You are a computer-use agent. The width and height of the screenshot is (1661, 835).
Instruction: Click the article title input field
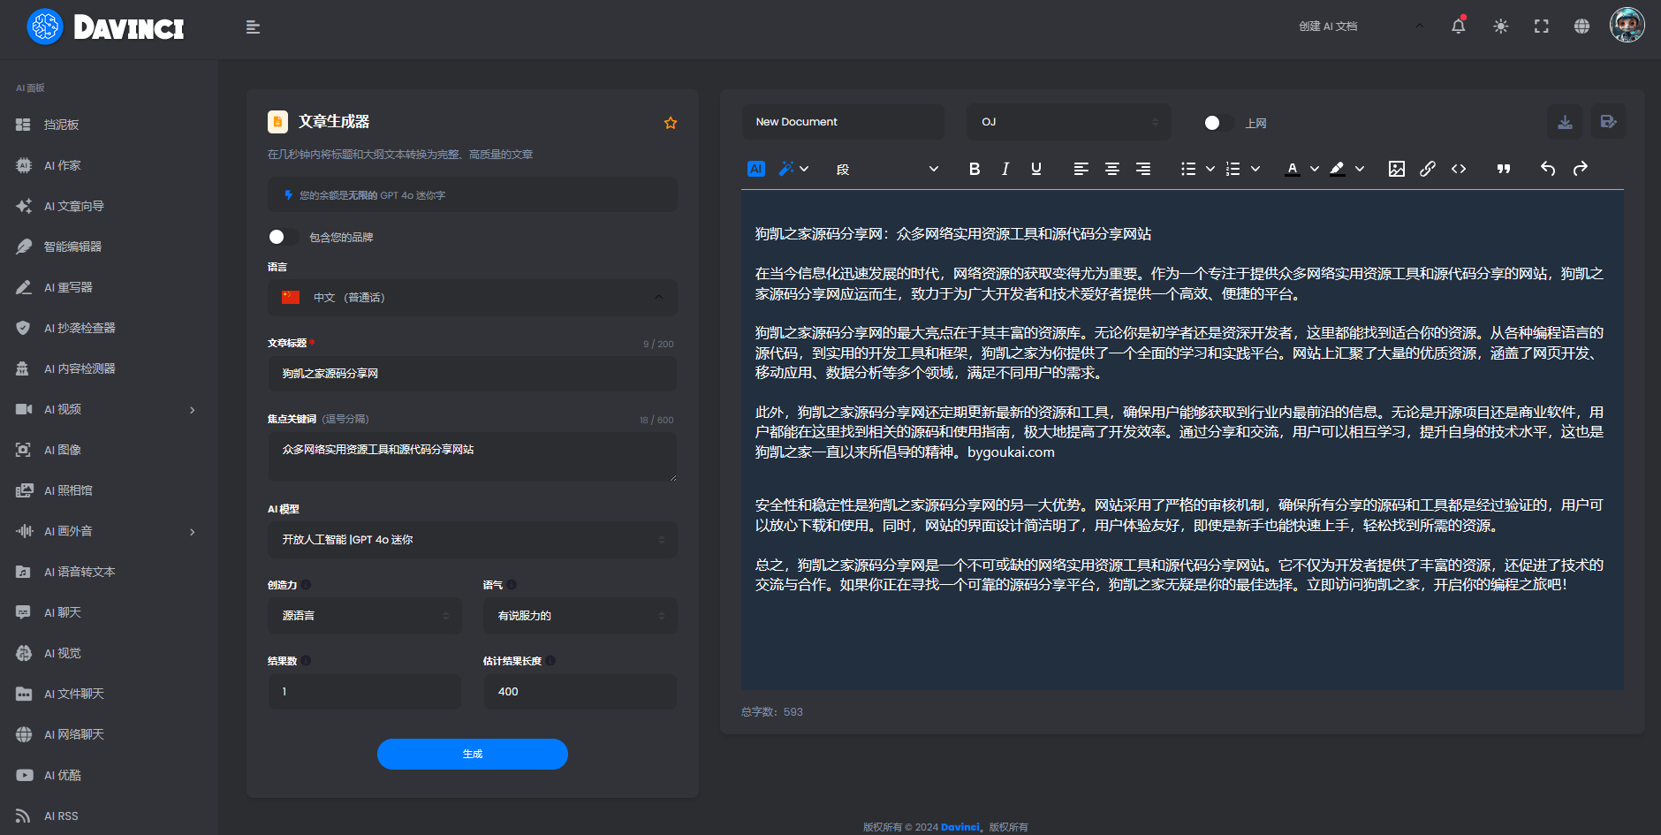click(x=473, y=374)
